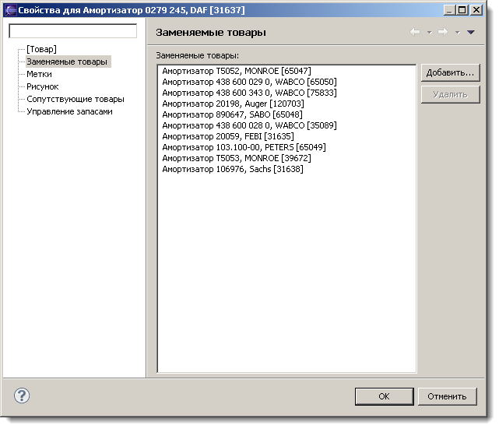Click the Удалить button
Viewport: 499px width, 429px height.
click(450, 94)
